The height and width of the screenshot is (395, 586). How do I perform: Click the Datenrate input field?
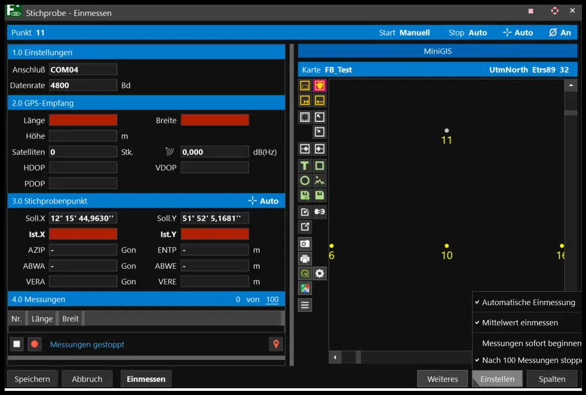[x=83, y=85]
